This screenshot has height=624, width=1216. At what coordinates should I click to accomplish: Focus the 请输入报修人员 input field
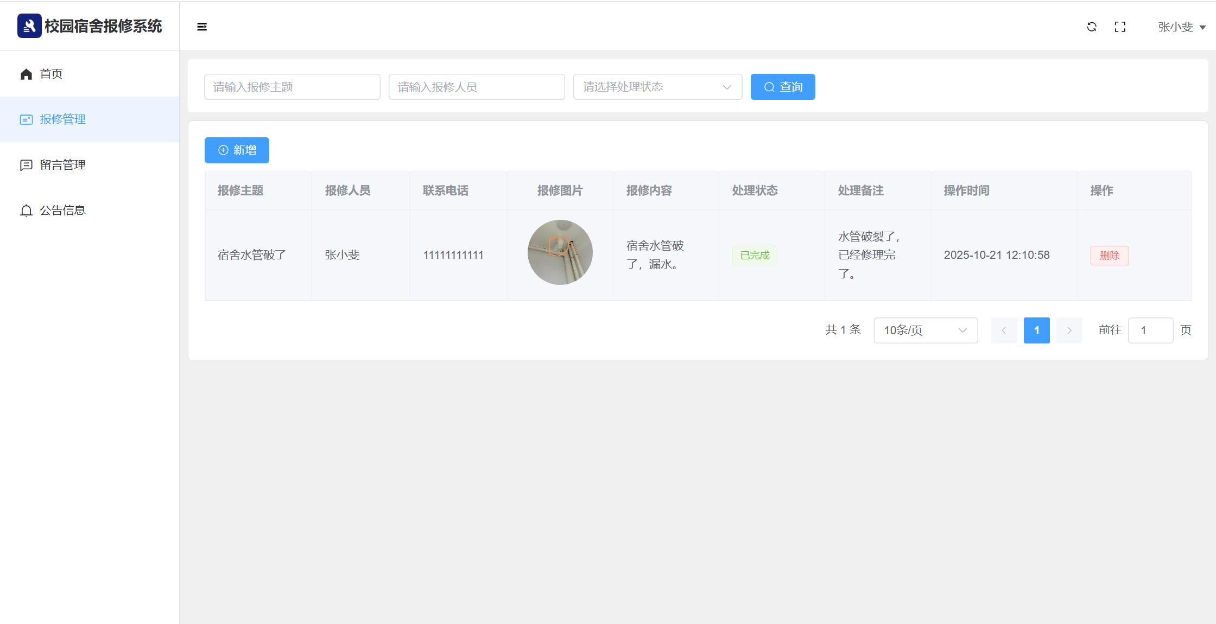click(477, 87)
